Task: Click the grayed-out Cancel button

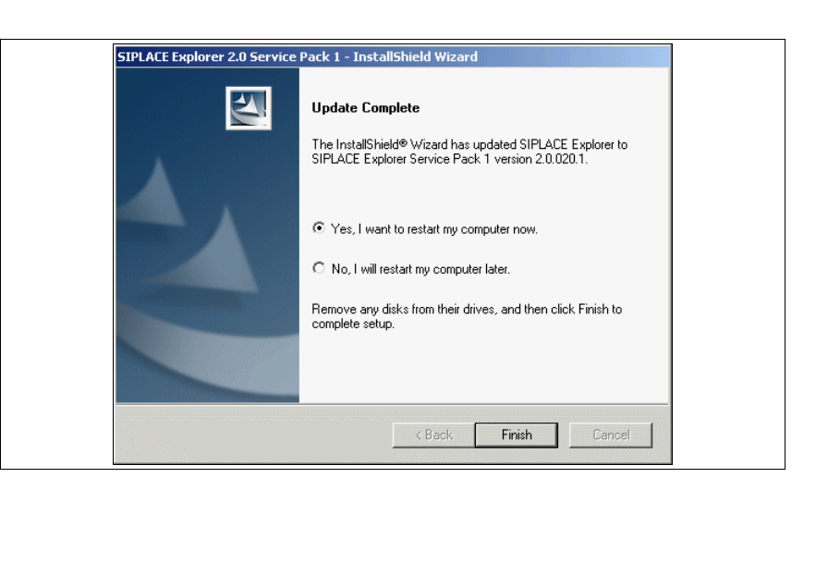Action: pyautogui.click(x=611, y=435)
